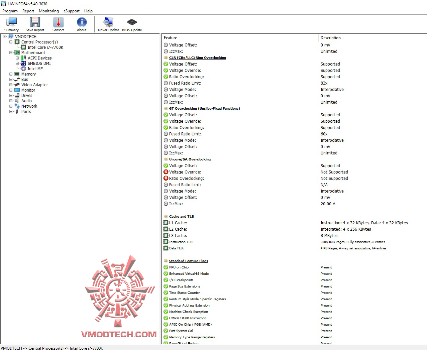The width and height of the screenshot is (427, 350).
Task: Select the Network tree item
Action: tap(29, 106)
